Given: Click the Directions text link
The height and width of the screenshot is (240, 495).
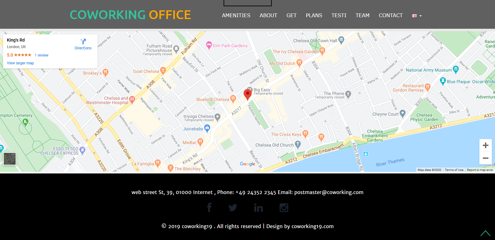Looking at the screenshot, I should coord(83,48).
